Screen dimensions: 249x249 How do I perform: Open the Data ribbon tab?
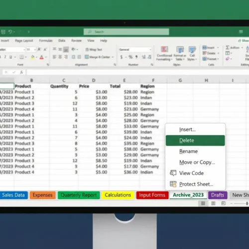[62, 40]
